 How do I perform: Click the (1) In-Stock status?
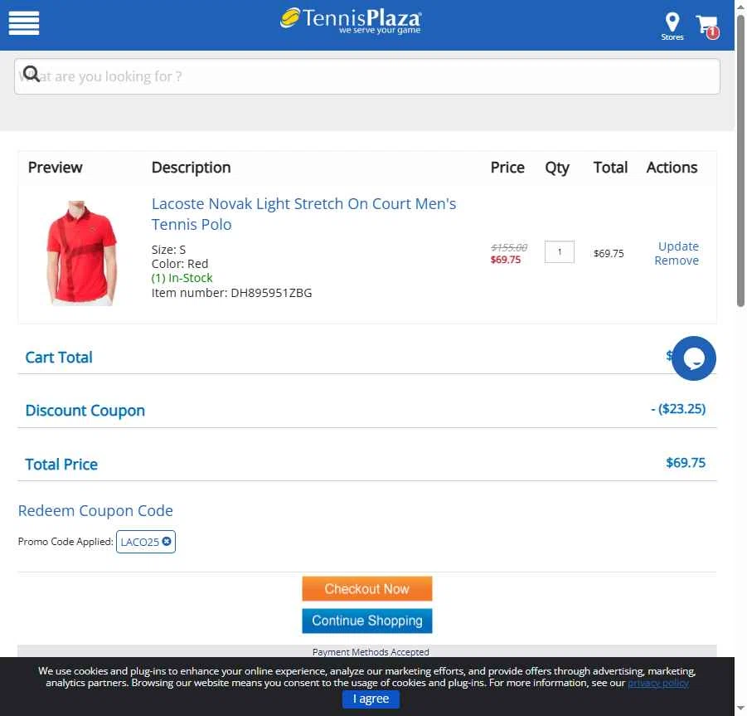pos(182,278)
